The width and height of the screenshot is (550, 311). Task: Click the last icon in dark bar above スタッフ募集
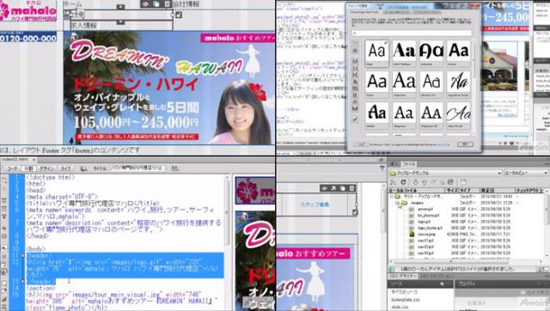[351, 188]
